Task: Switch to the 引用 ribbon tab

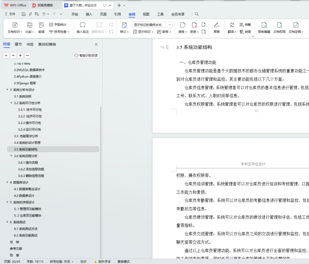Action: point(118,14)
